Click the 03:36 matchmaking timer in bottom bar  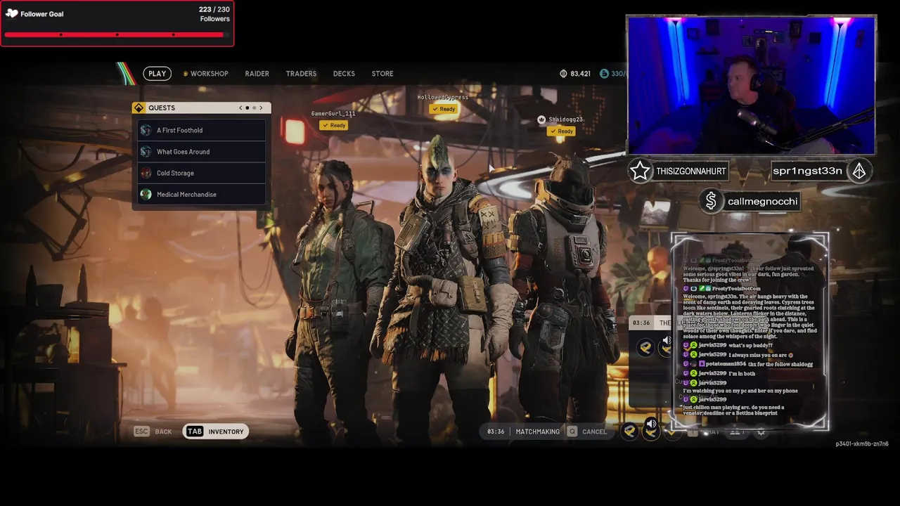point(496,432)
